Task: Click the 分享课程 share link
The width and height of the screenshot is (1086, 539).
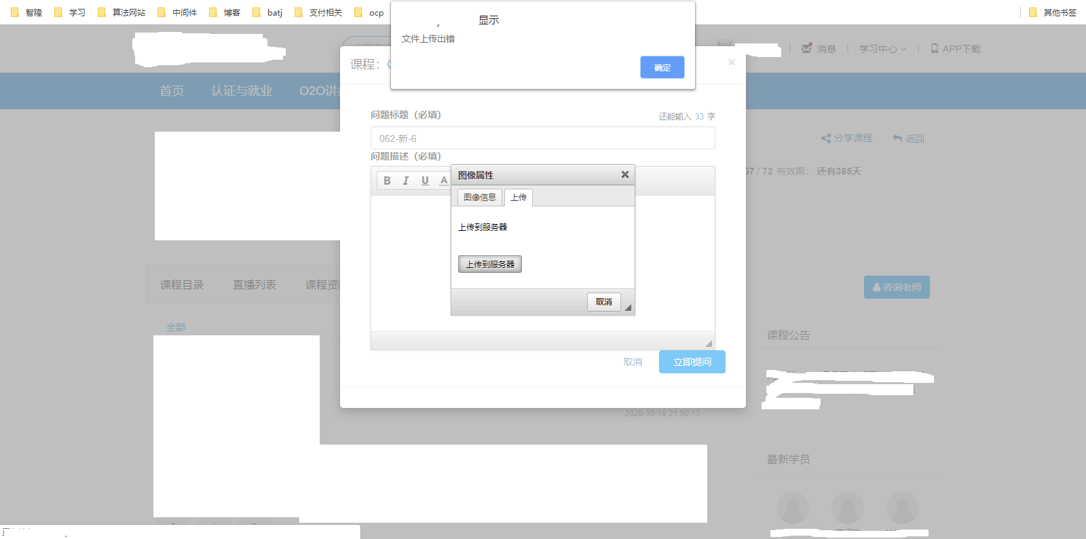Action: point(846,138)
